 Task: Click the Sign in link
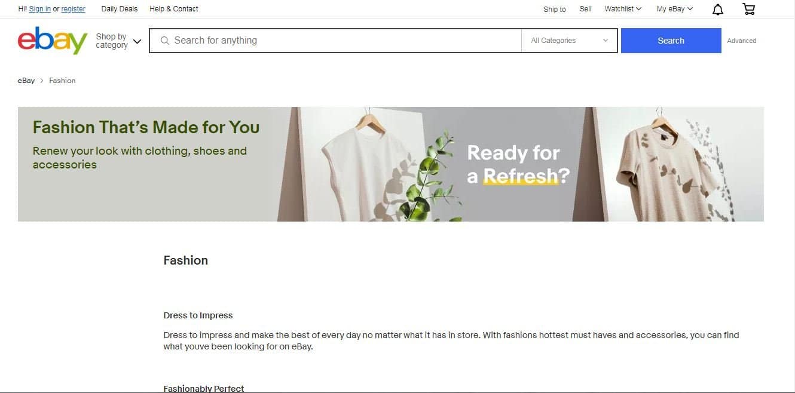click(40, 9)
